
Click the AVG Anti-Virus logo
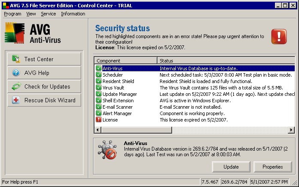pyautogui.click(x=33, y=33)
